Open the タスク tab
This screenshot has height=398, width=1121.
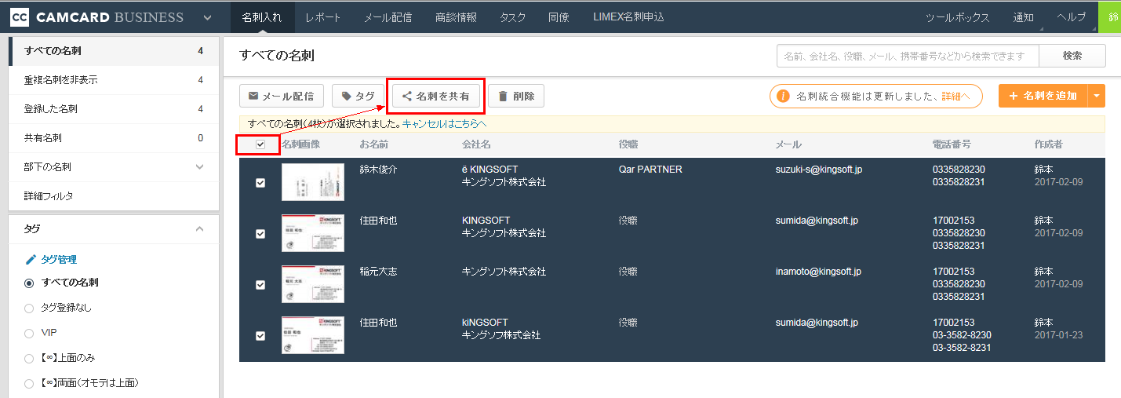point(513,17)
